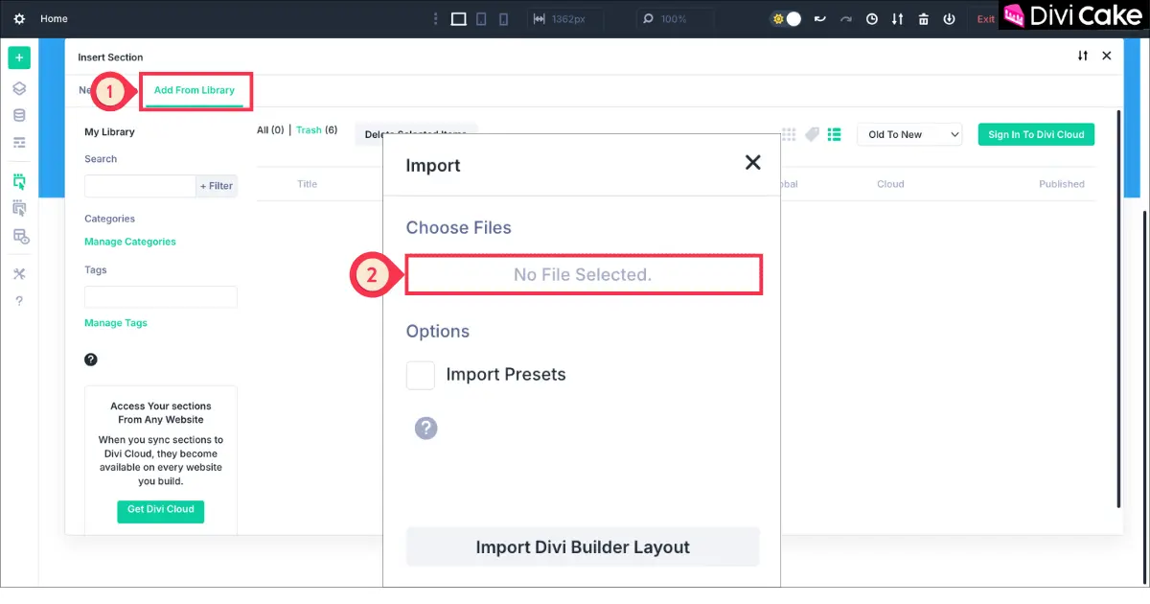Click the undo arrow in top bar
The height and width of the screenshot is (604, 1150).
[819, 18]
